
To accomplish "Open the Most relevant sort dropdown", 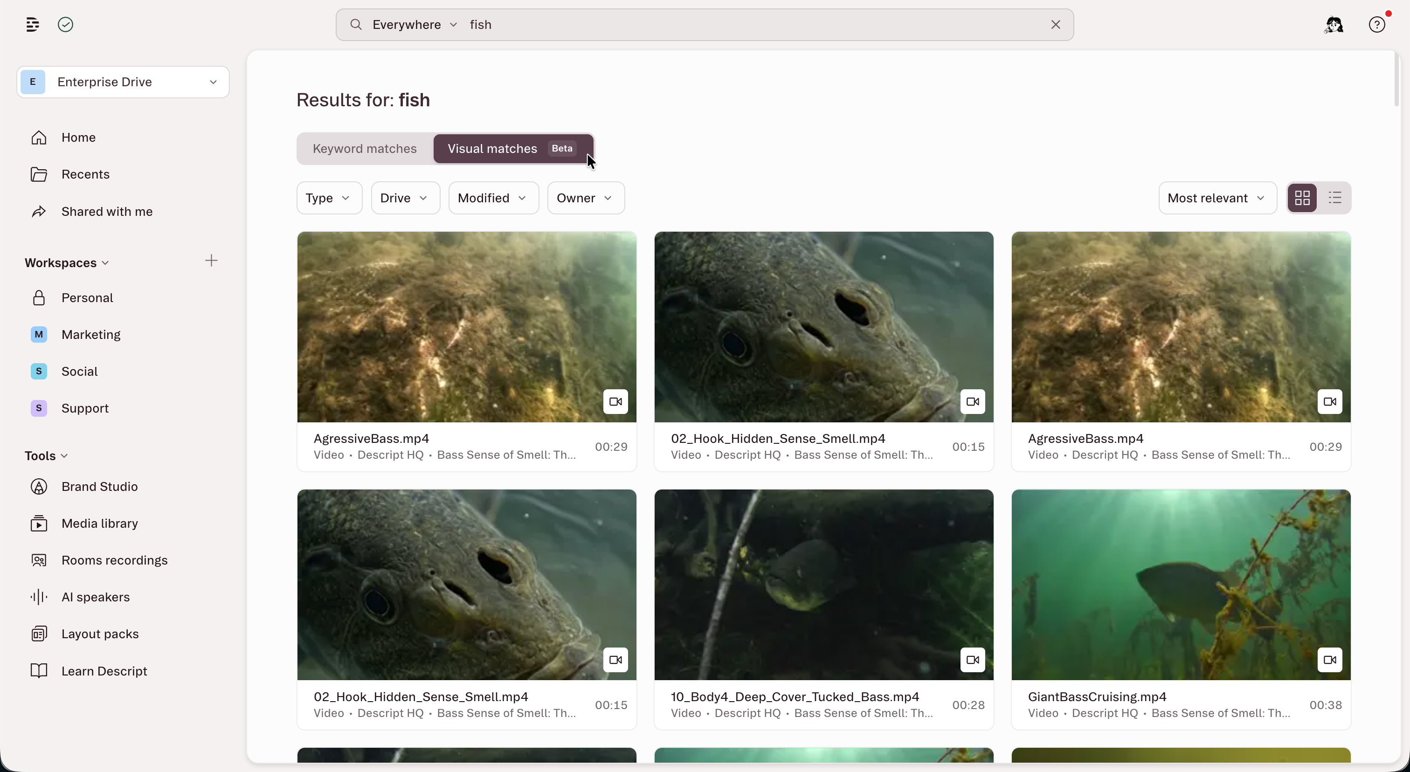I will point(1217,198).
